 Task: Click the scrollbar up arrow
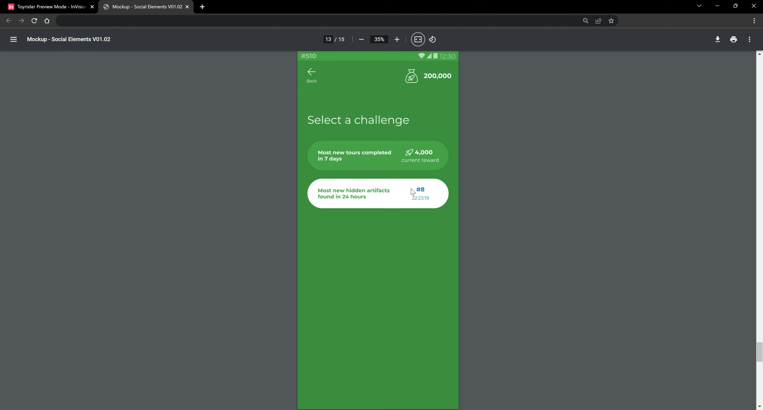(759, 54)
